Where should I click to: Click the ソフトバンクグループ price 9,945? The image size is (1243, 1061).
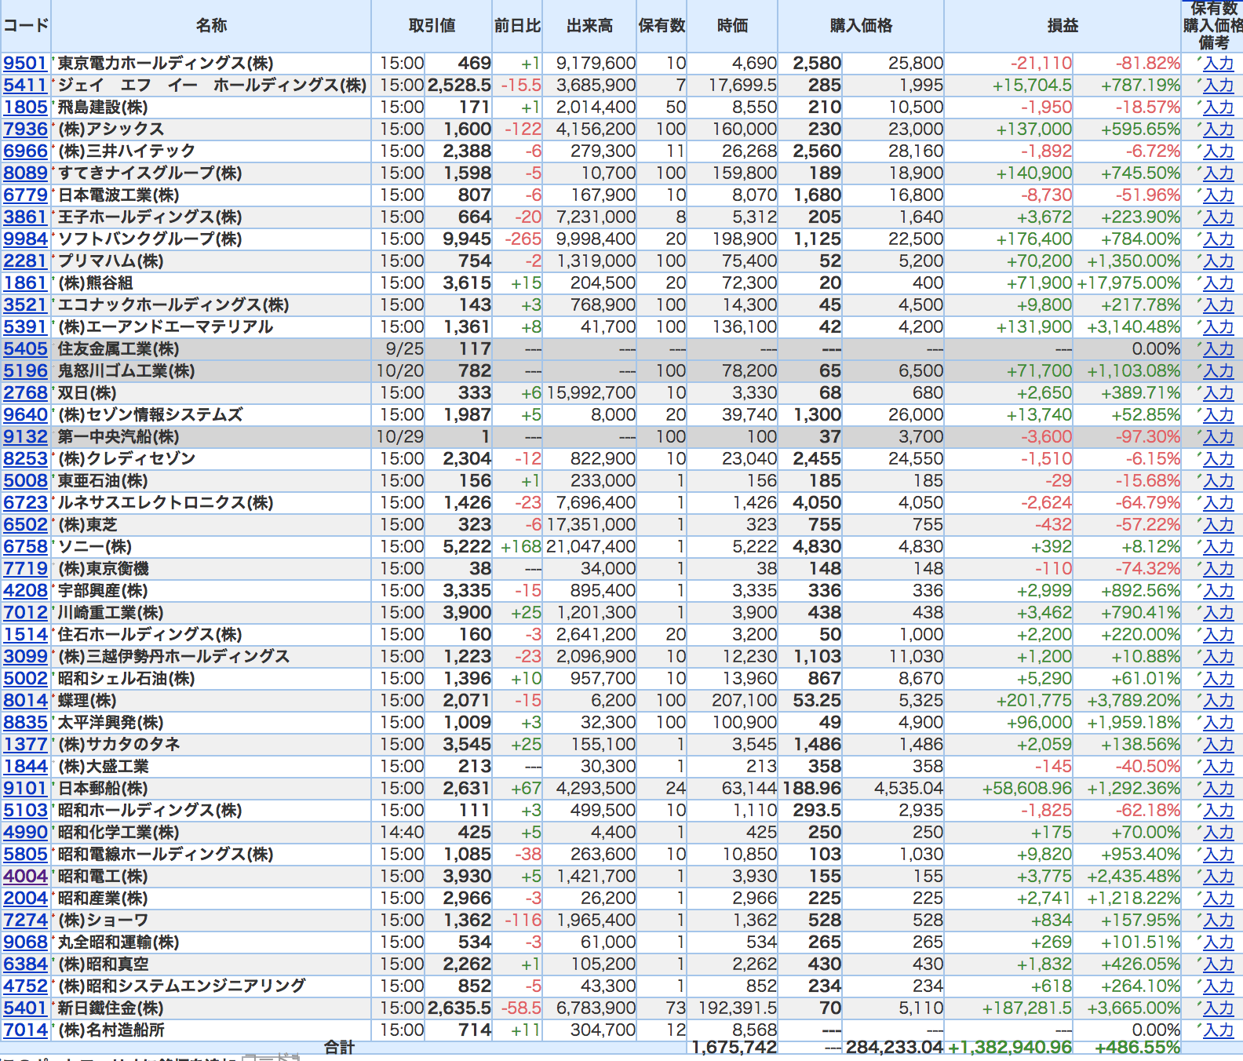(x=467, y=239)
